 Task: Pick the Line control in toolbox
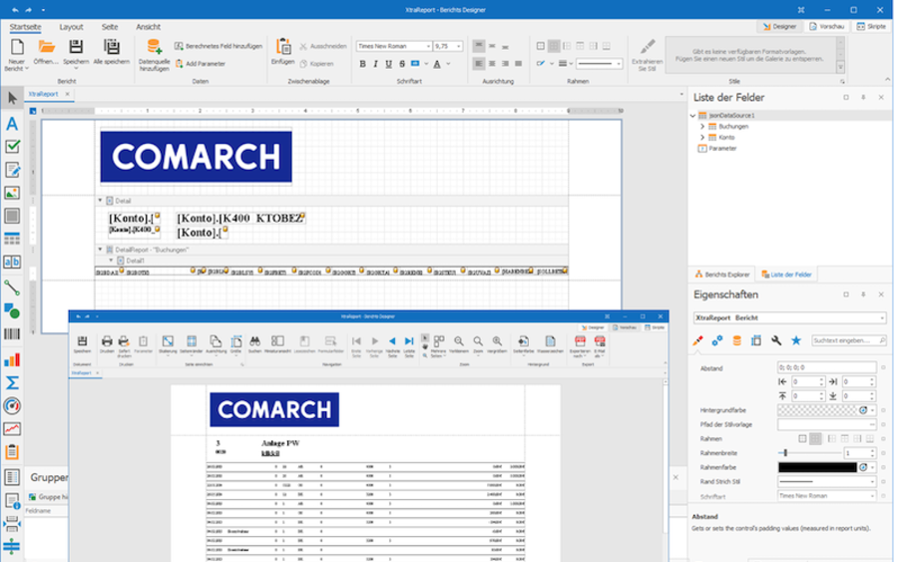[x=12, y=287]
